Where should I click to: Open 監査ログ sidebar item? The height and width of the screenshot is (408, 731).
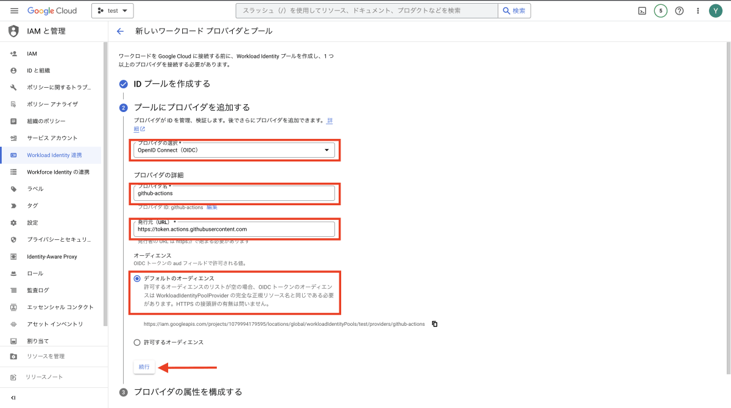[x=51, y=290]
